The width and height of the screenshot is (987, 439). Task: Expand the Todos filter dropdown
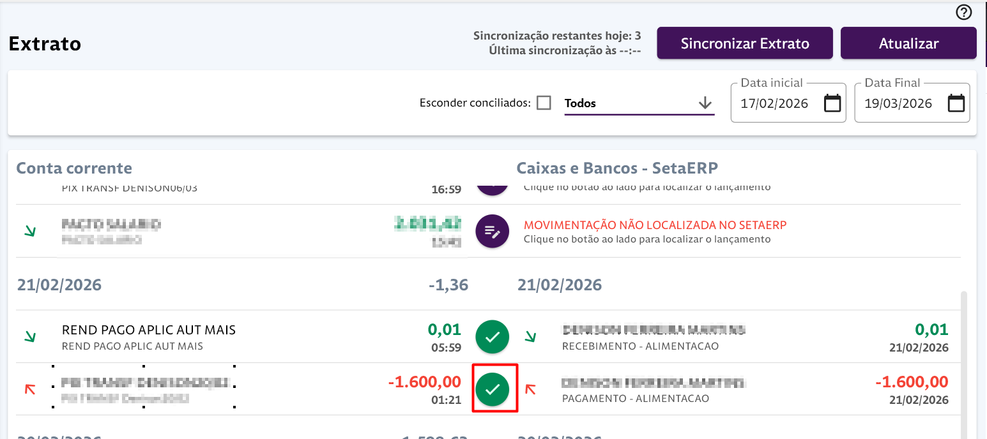point(639,103)
